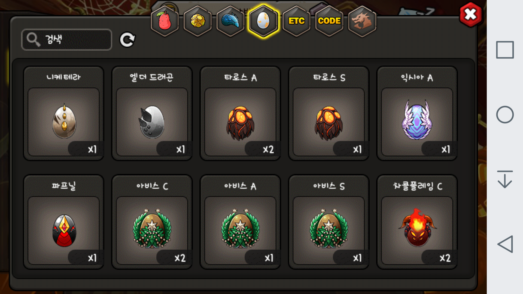The width and height of the screenshot is (523, 294).
Task: Switch to the ETC tab
Action: point(296,21)
